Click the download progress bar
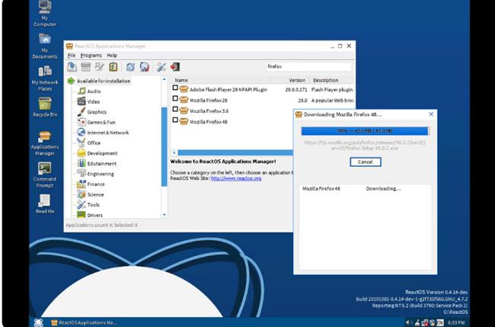495x327 pixels. pyautogui.click(x=365, y=130)
